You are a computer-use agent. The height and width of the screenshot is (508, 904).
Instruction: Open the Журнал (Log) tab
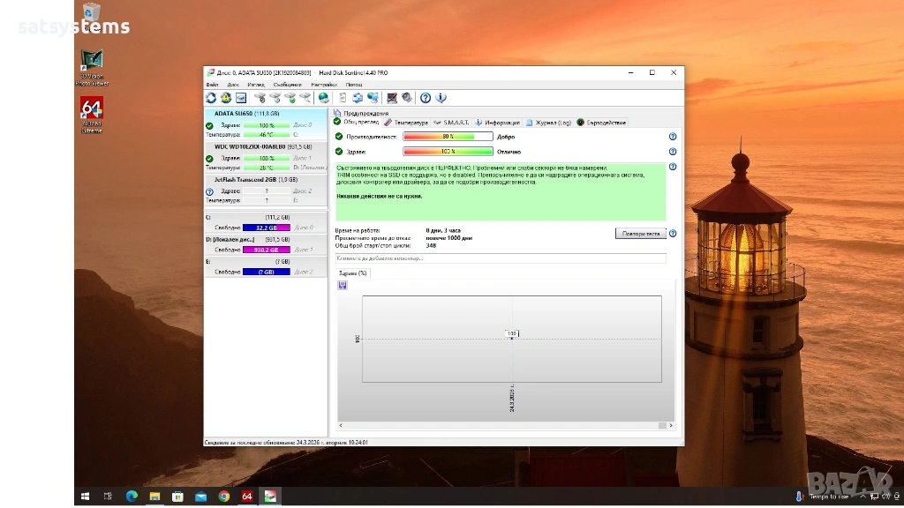pyautogui.click(x=548, y=123)
